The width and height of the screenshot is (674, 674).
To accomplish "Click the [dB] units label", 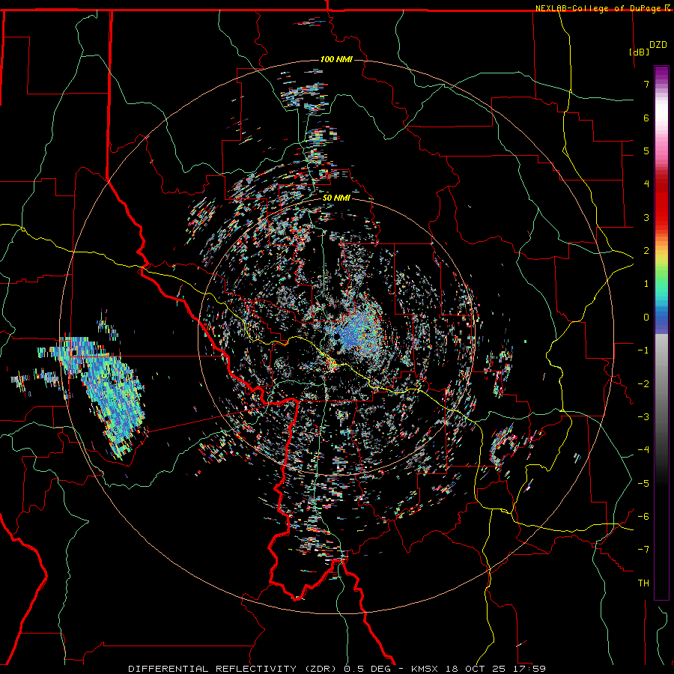I will click(x=640, y=52).
